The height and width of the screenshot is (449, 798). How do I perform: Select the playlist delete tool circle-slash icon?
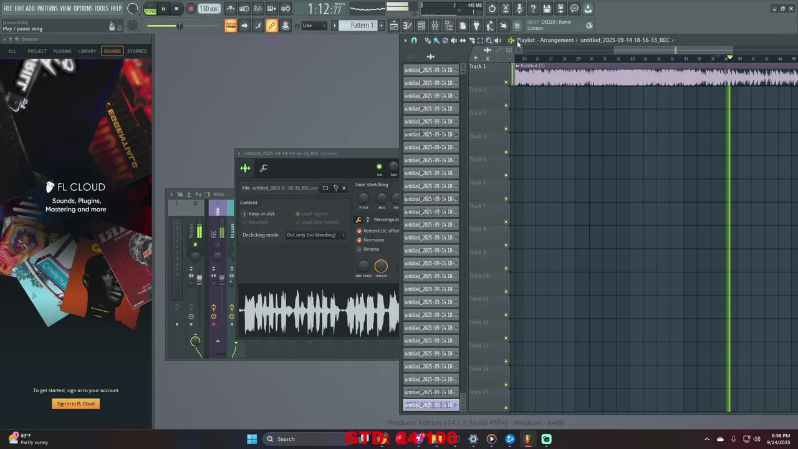click(445, 41)
